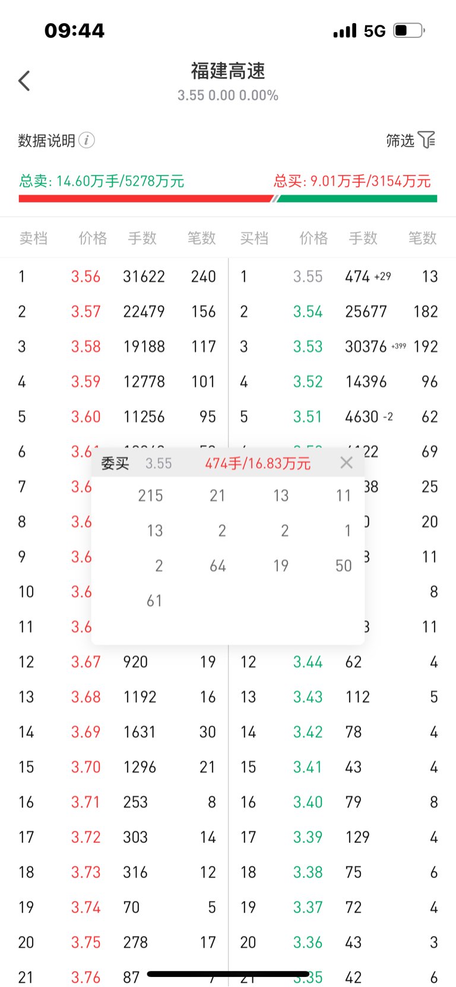
Task: Select buy price 3.43
Action: [308, 697]
